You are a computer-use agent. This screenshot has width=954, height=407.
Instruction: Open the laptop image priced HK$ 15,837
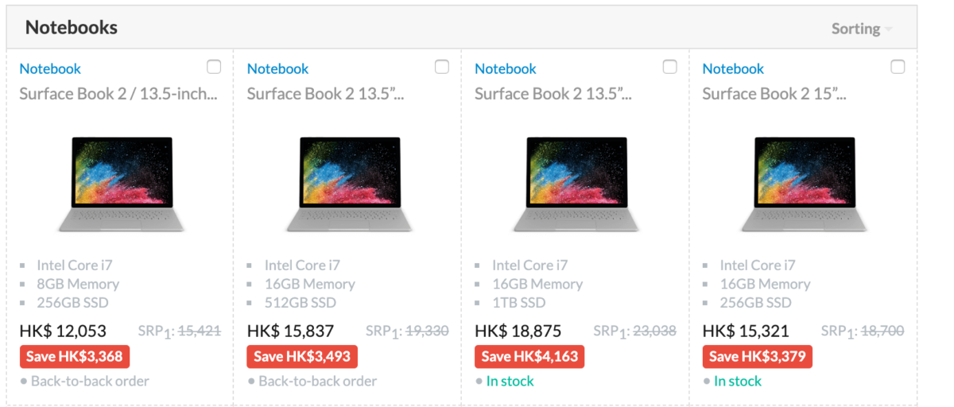tap(349, 184)
